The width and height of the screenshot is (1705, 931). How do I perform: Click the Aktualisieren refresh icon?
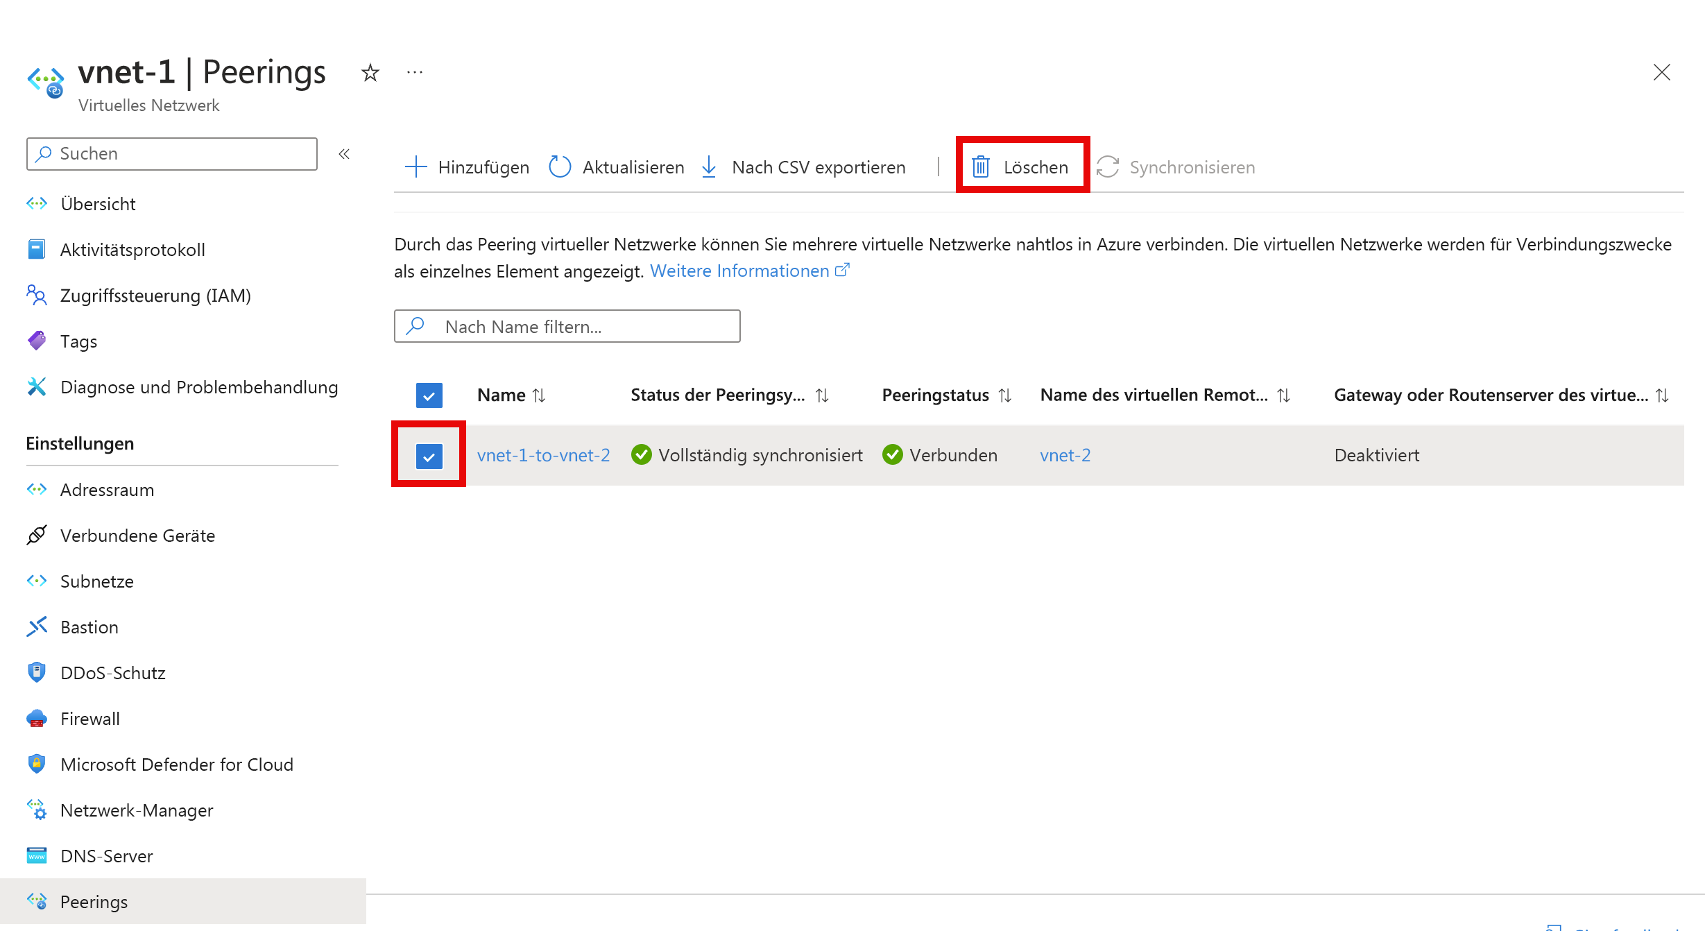560,166
